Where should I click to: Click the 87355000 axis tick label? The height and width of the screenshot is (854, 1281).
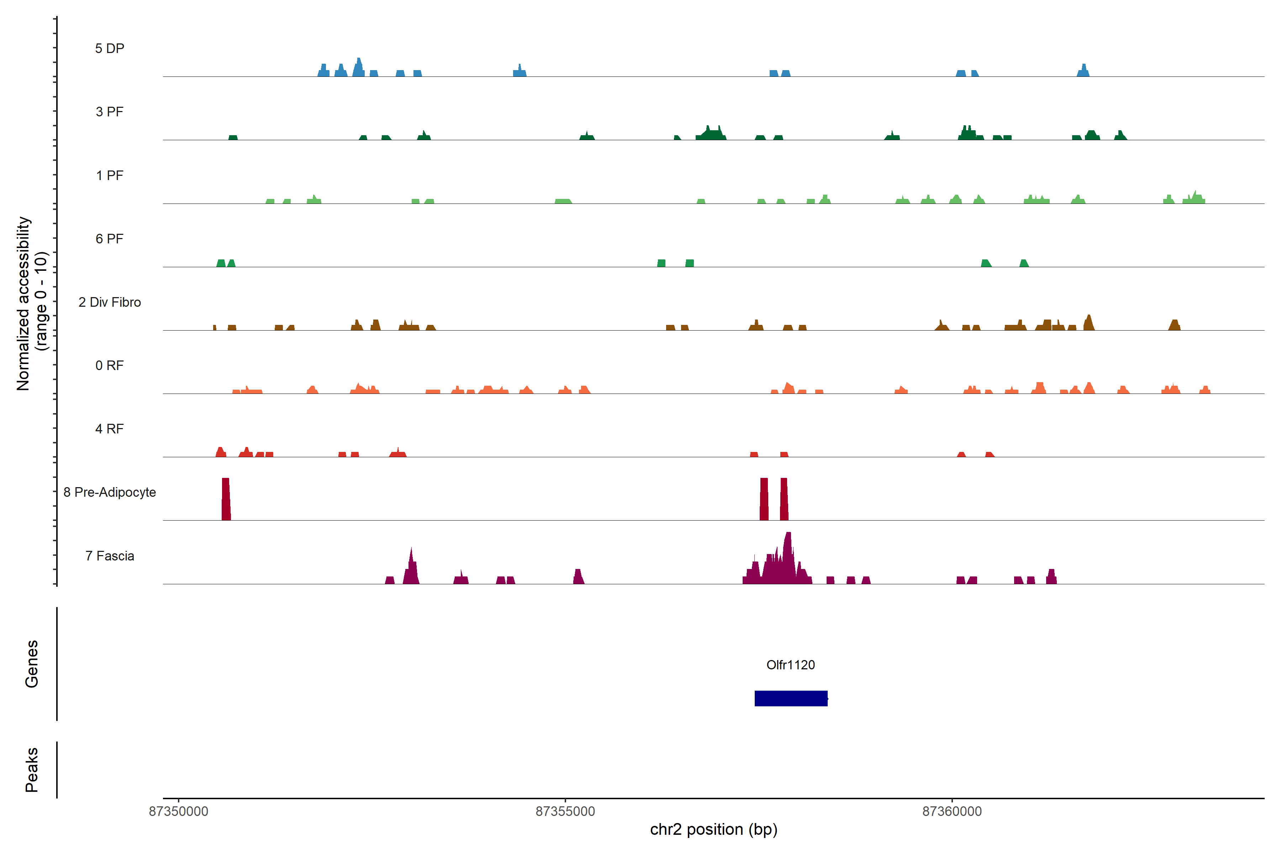click(x=565, y=812)
